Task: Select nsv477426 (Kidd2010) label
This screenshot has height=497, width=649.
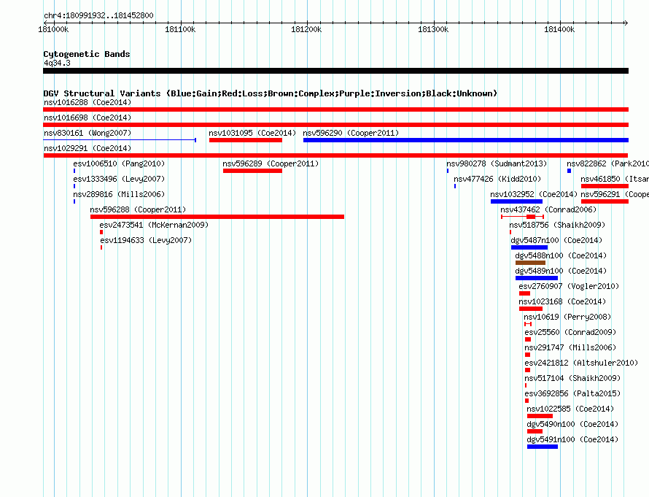Action: 497,179
